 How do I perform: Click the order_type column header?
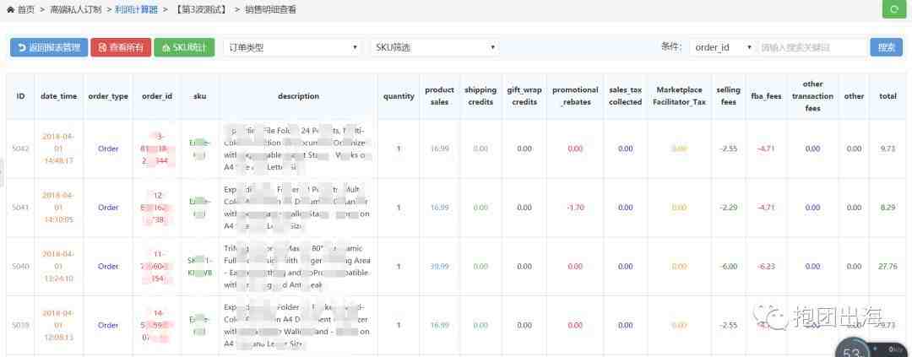point(108,96)
